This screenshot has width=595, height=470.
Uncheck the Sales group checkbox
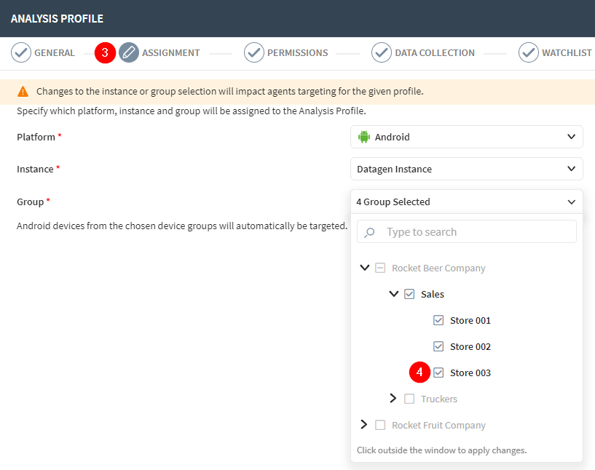(x=409, y=294)
